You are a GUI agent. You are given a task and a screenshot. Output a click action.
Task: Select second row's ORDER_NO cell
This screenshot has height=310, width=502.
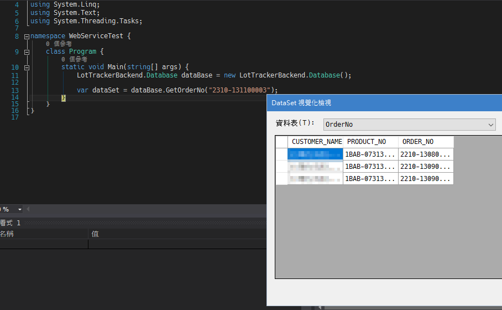(425, 166)
